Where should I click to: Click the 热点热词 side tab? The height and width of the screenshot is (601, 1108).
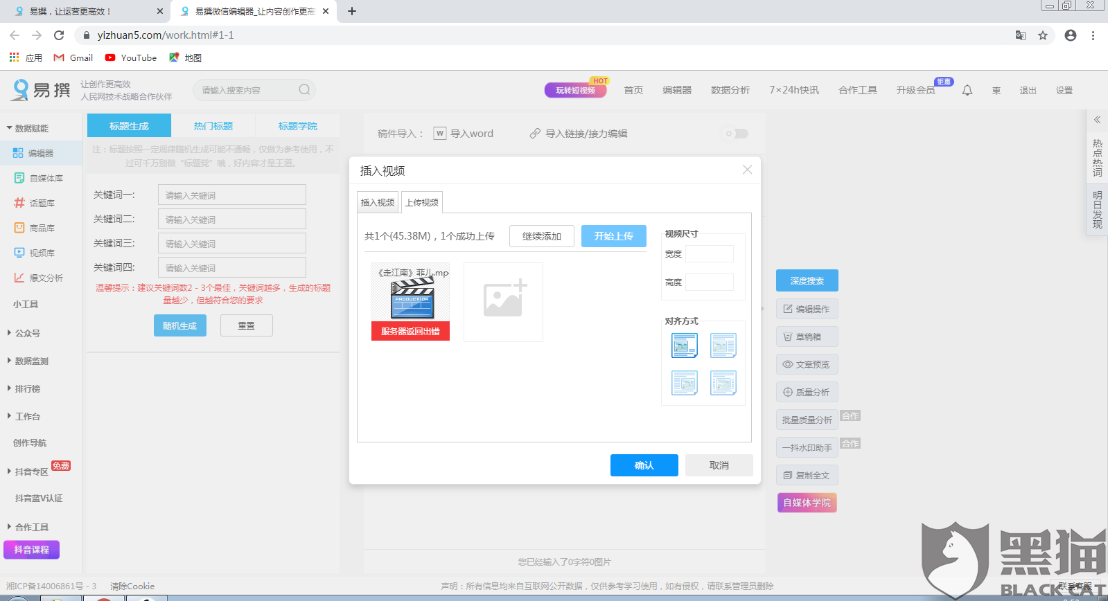(x=1097, y=158)
